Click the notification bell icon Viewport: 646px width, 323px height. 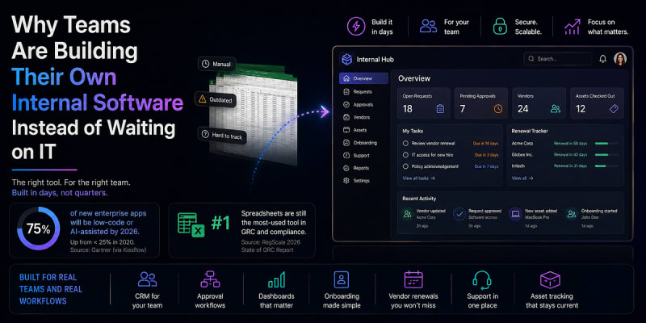tap(602, 59)
